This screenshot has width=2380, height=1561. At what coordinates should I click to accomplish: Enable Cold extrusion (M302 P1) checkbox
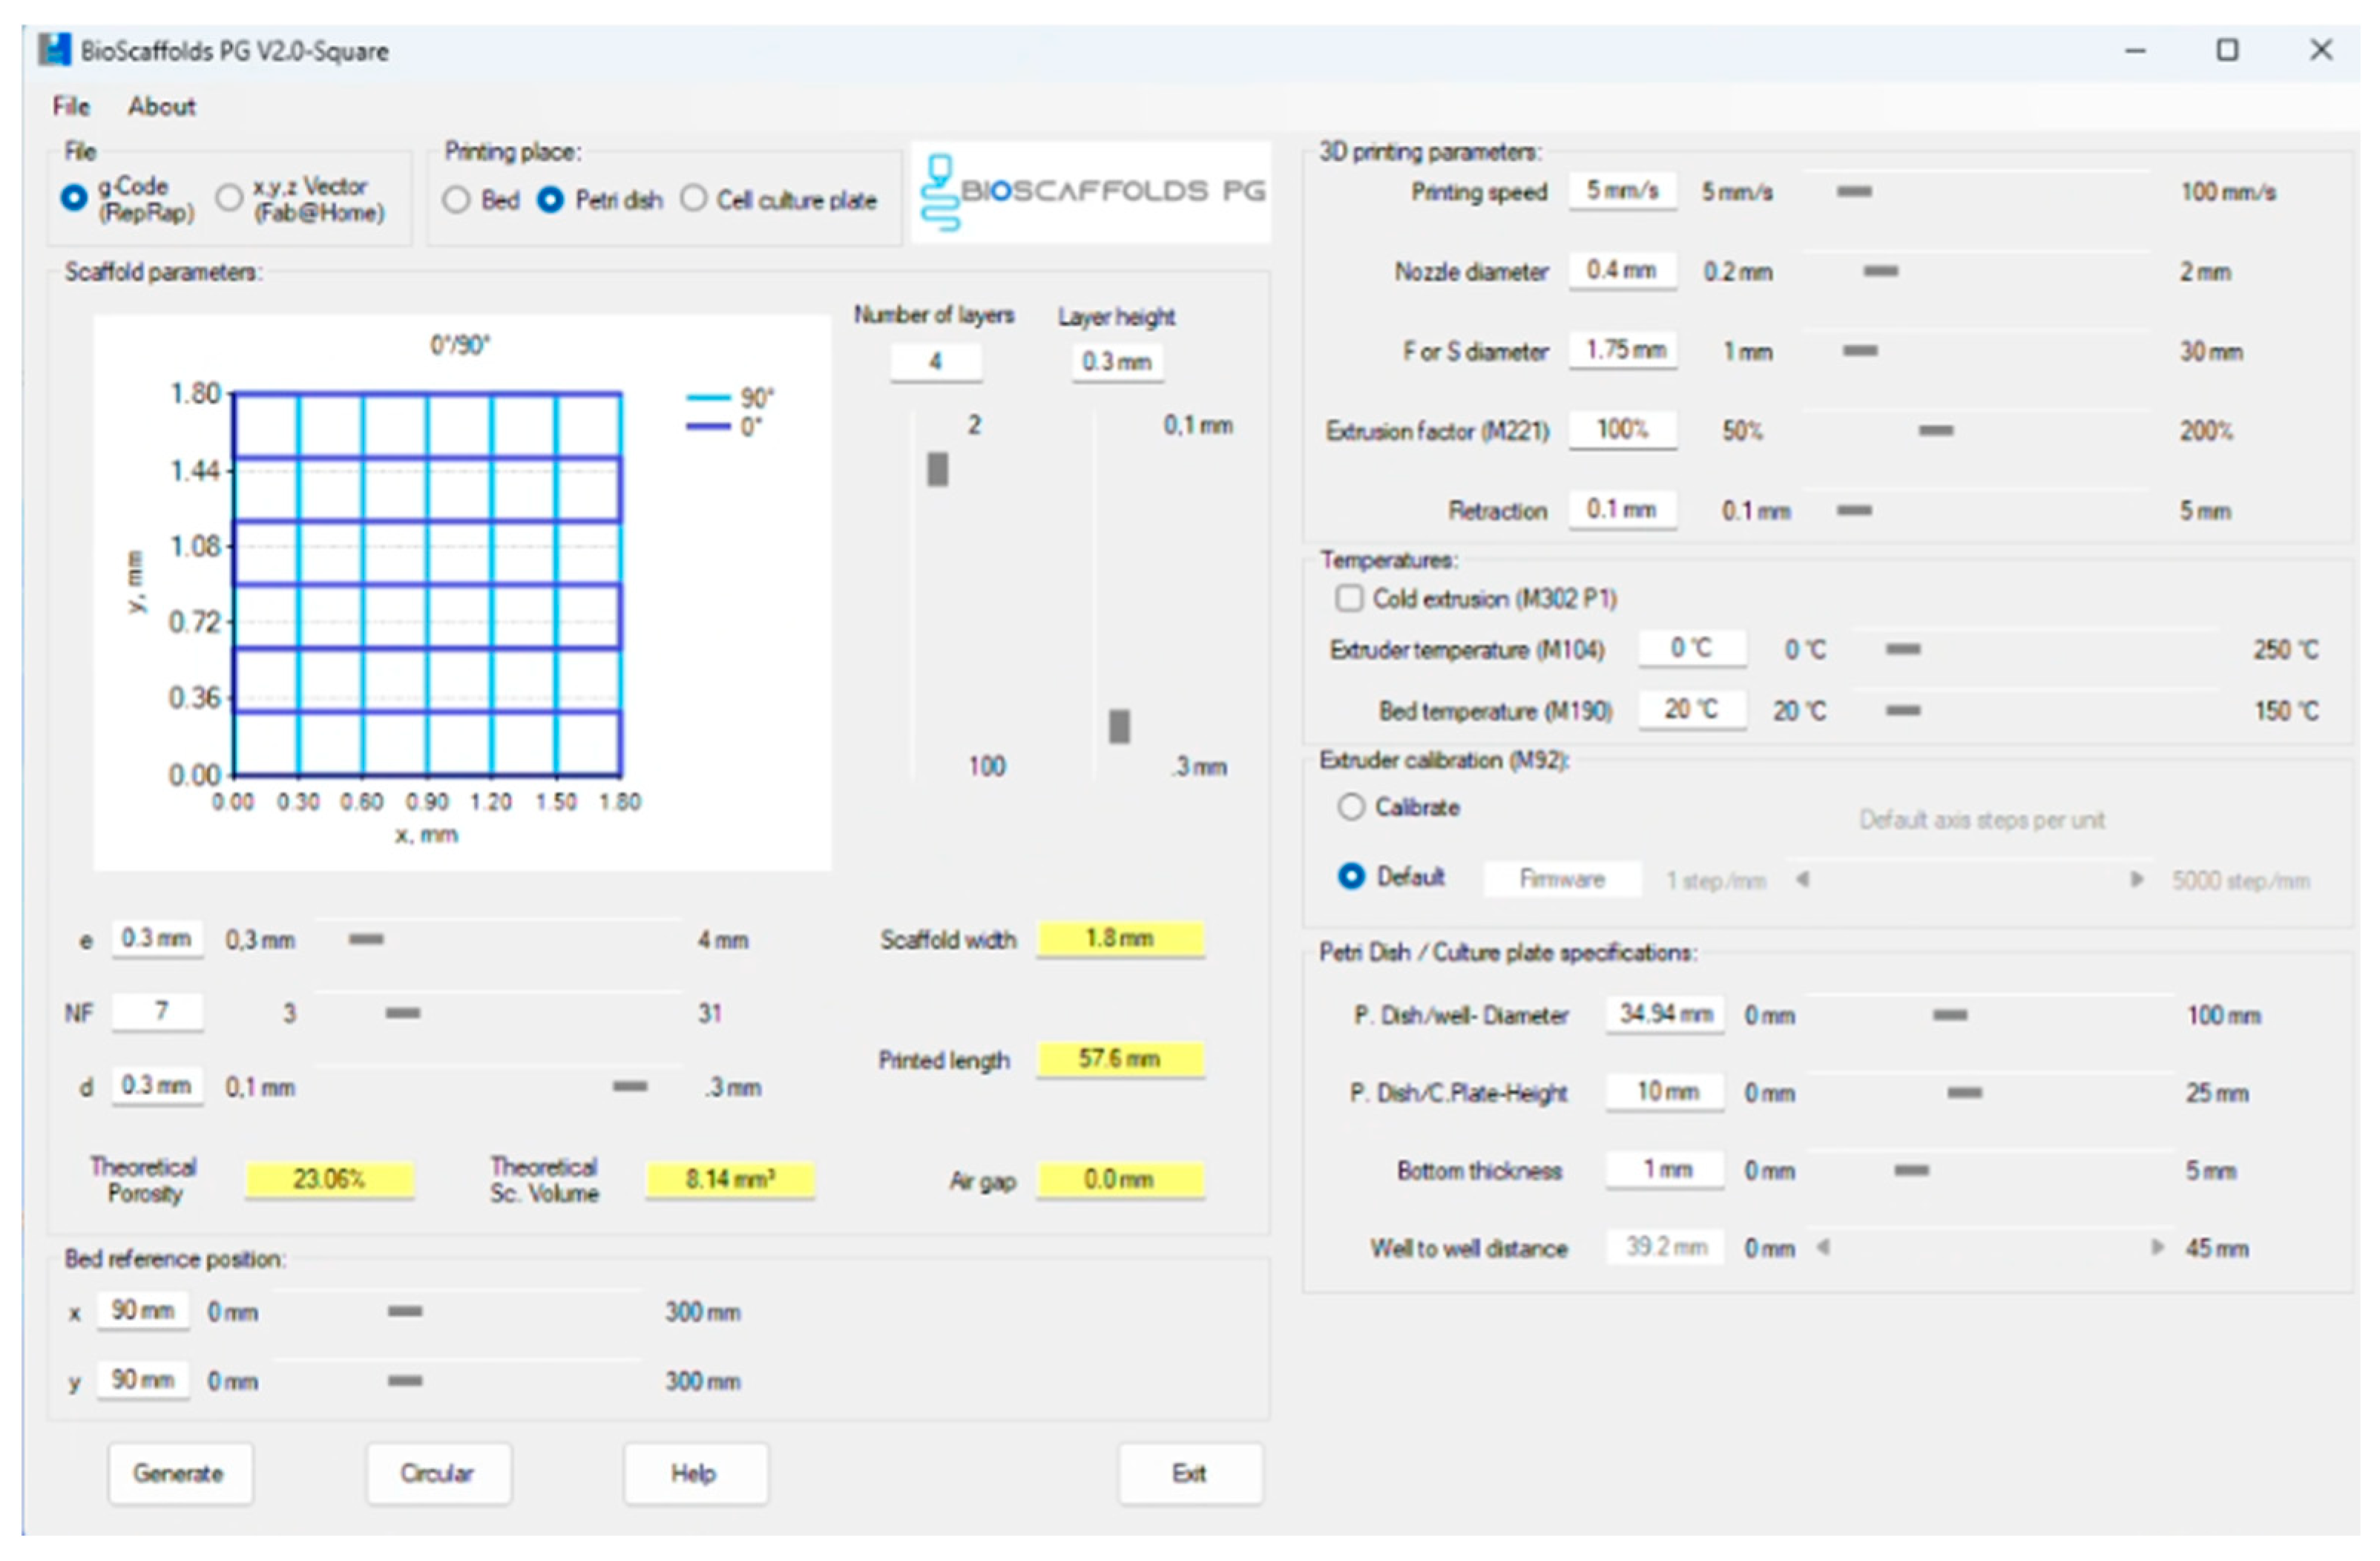pos(1349,599)
